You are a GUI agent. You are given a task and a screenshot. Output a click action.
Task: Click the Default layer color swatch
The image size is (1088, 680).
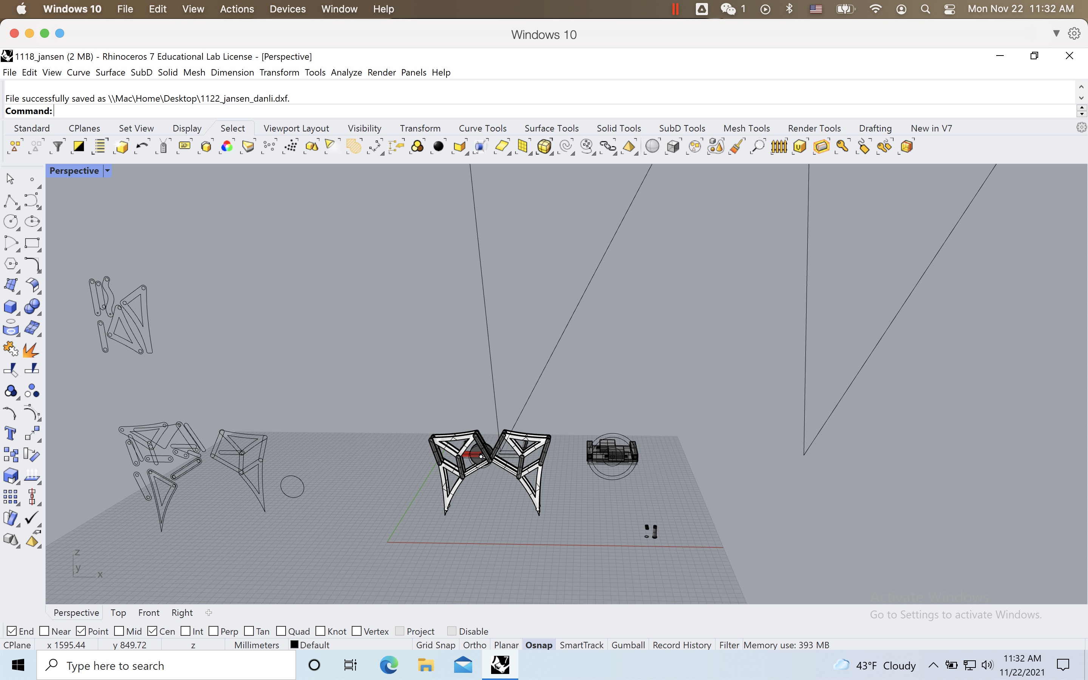coord(295,644)
